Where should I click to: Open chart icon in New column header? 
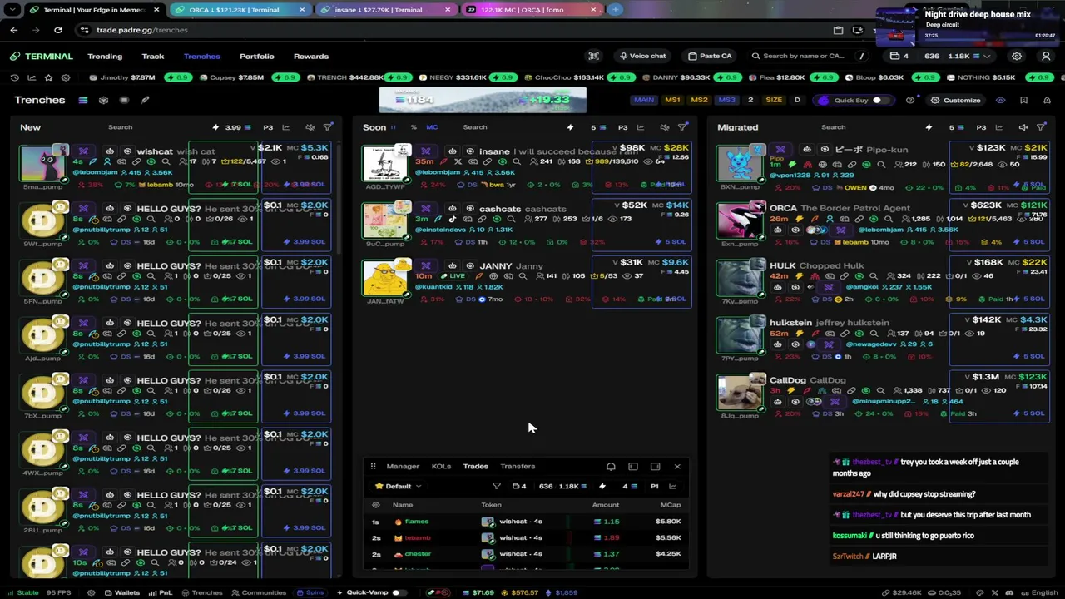286,127
